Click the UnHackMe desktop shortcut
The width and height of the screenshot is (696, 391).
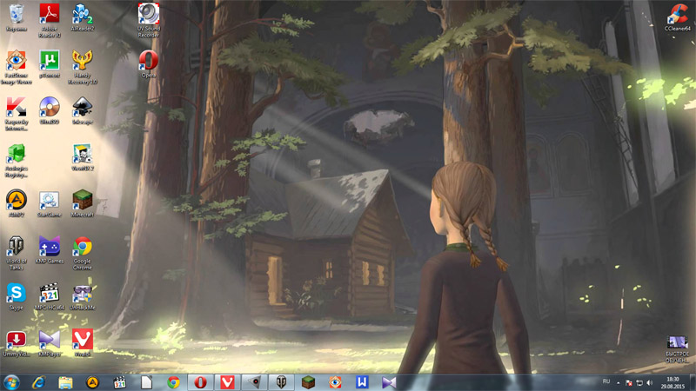point(83,297)
